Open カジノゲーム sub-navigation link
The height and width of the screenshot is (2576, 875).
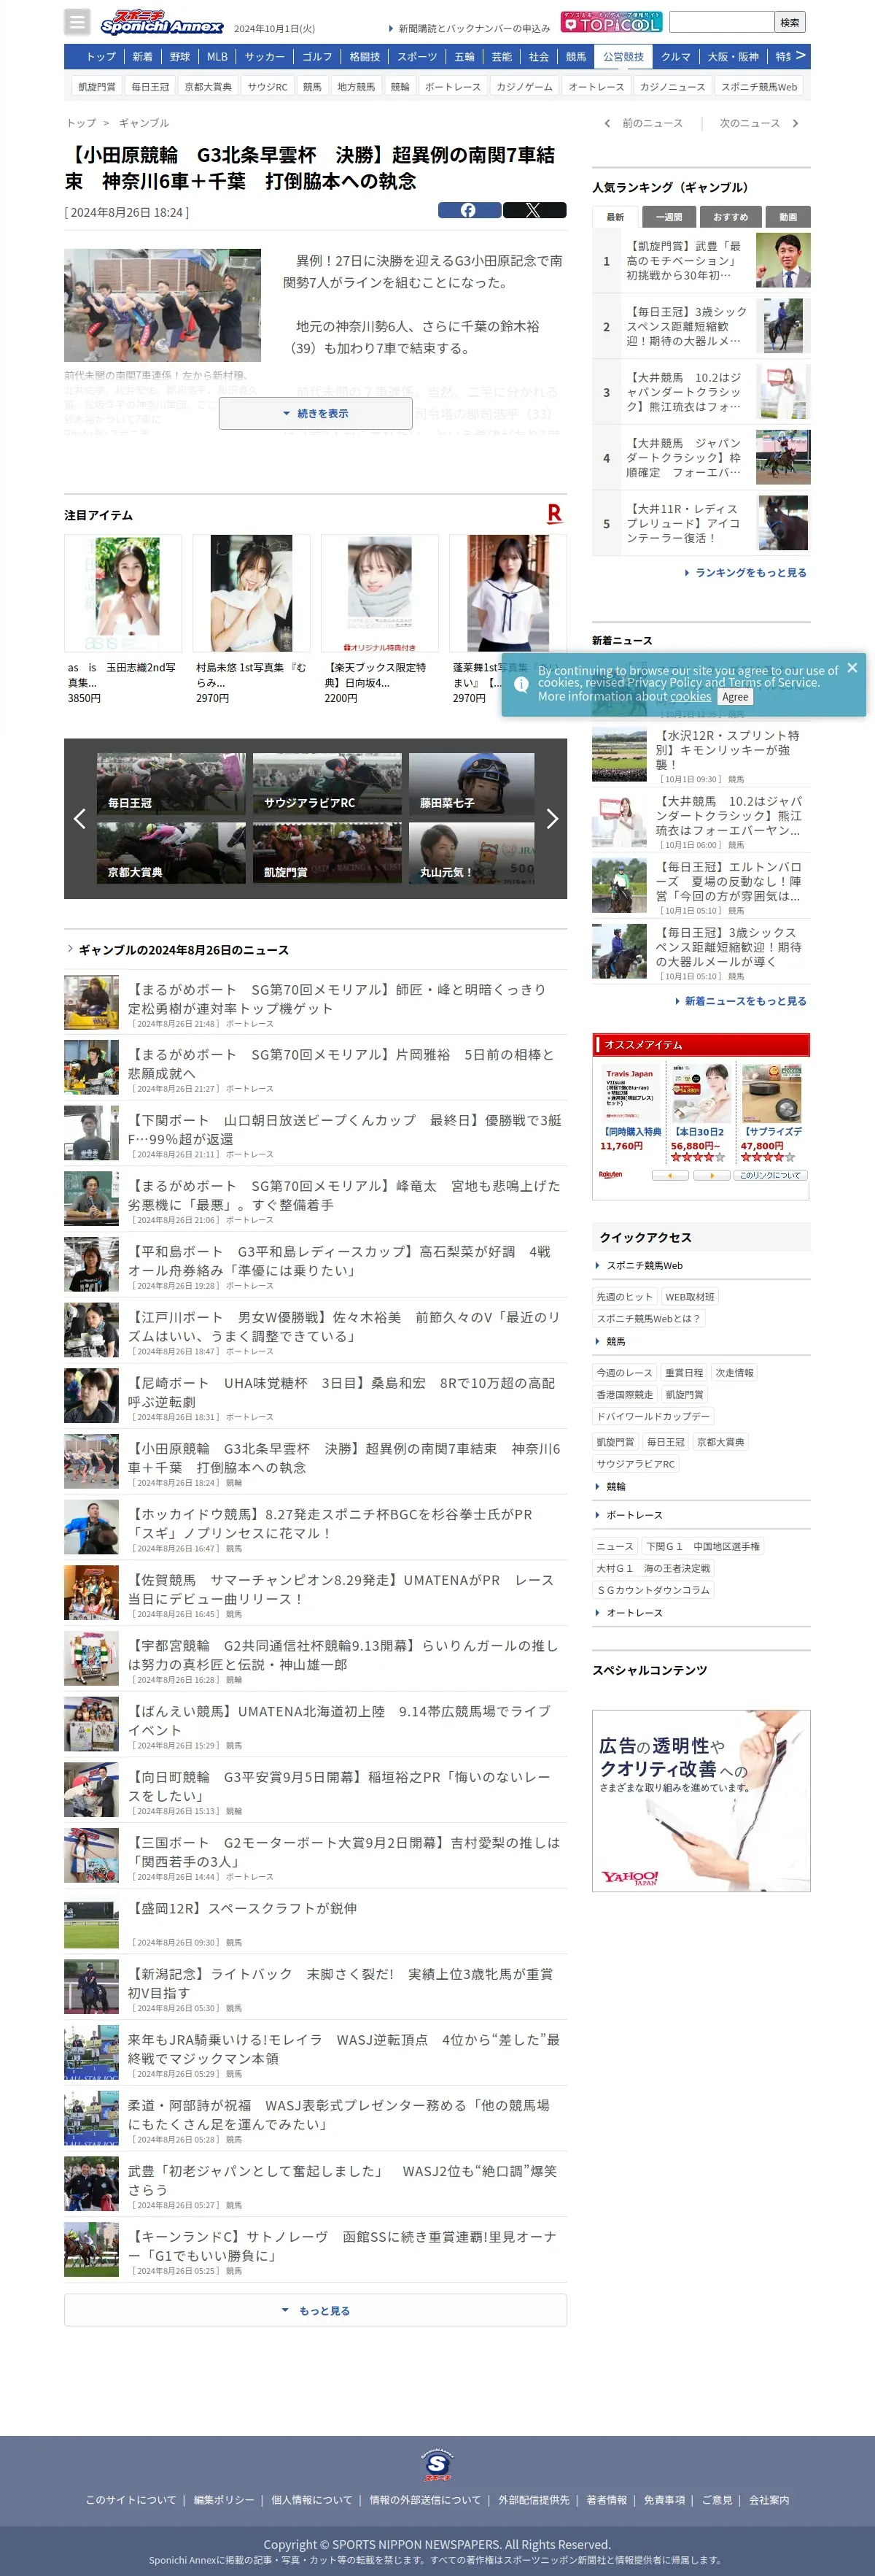[x=524, y=87]
